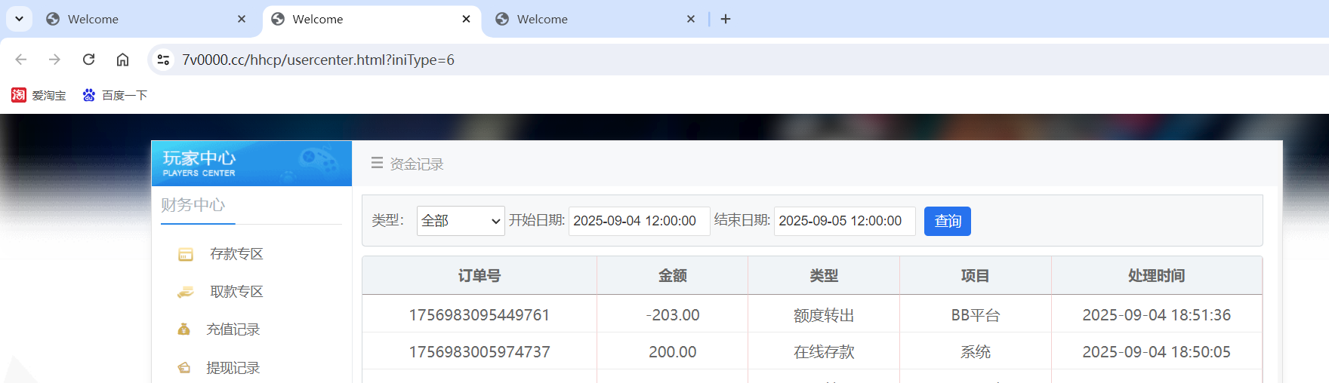Select time 2025-09-04 18:51:36
Image resolution: width=1329 pixels, height=383 pixels.
point(1156,315)
